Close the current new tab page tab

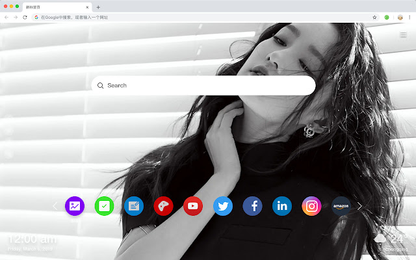point(87,7)
